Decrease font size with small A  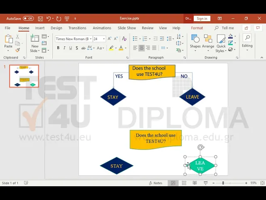click(116, 39)
